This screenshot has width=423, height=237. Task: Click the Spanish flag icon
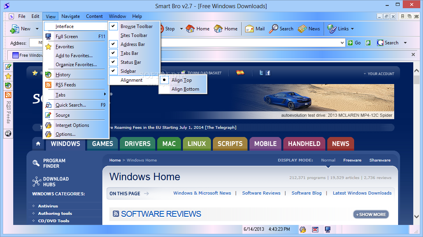[x=240, y=72]
